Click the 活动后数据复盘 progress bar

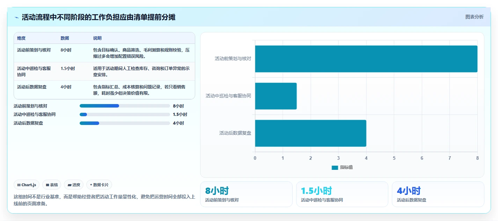pyautogui.click(x=125, y=123)
